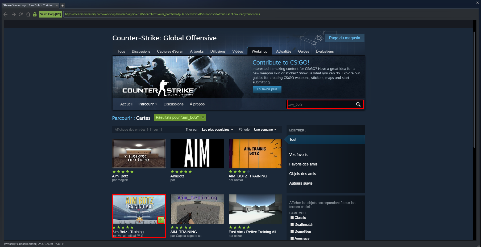
Task: Open the Aim_Botz subscribe thumbnail
Action: pos(139,154)
